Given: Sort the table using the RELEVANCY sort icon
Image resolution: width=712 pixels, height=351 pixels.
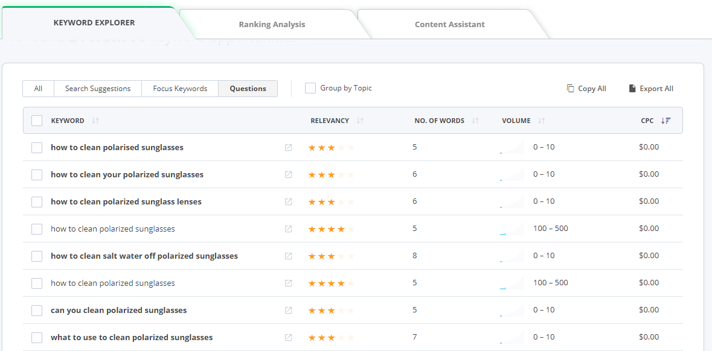Looking at the screenshot, I should (x=359, y=121).
